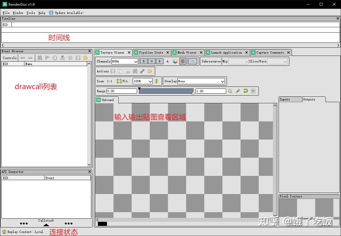
Task: Click the save icon in Event Browser toolbar
Action: (78, 58)
